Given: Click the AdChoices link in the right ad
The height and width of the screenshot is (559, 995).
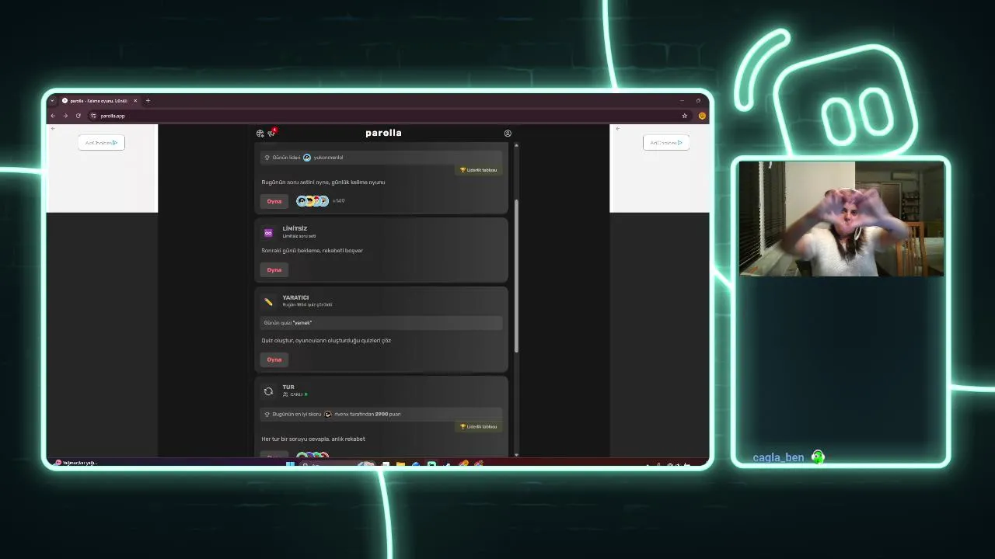Looking at the screenshot, I should click(666, 143).
